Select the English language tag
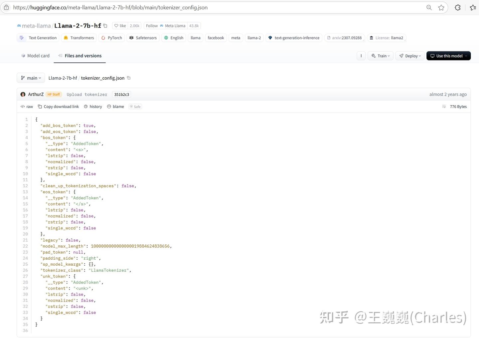Image resolution: width=479 pixels, height=338 pixels. click(174, 38)
